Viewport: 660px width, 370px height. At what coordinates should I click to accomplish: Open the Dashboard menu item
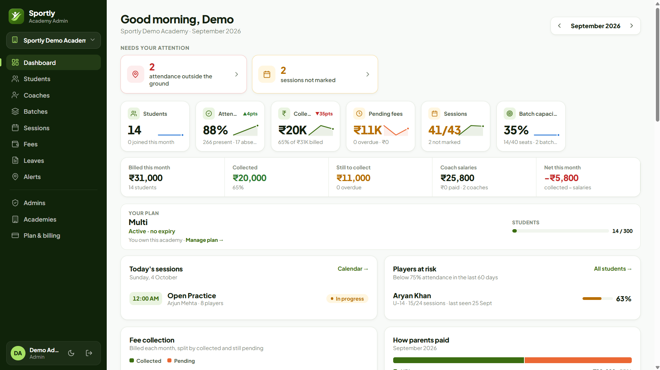pos(53,63)
